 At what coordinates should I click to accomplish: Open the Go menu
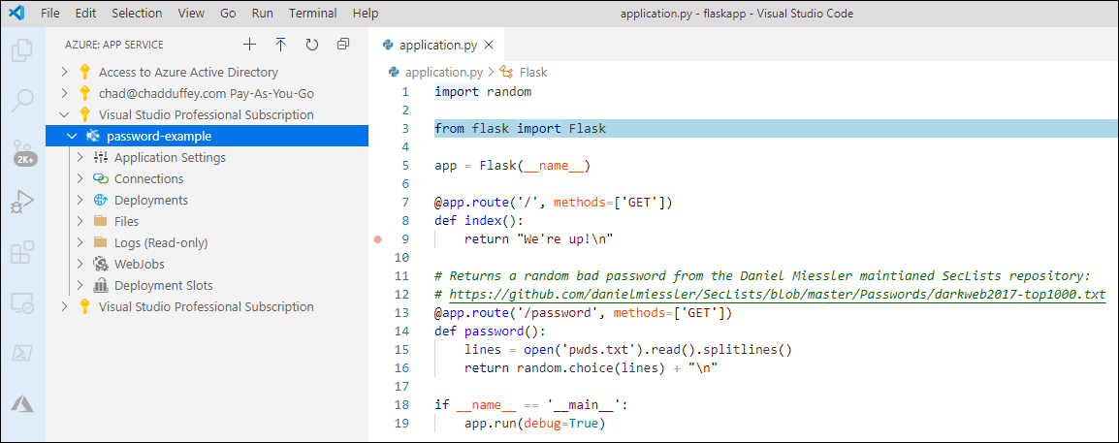(228, 14)
